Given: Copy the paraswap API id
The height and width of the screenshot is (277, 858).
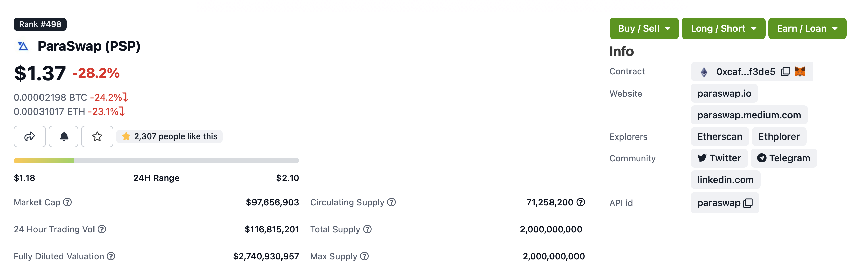Looking at the screenshot, I should click(748, 203).
